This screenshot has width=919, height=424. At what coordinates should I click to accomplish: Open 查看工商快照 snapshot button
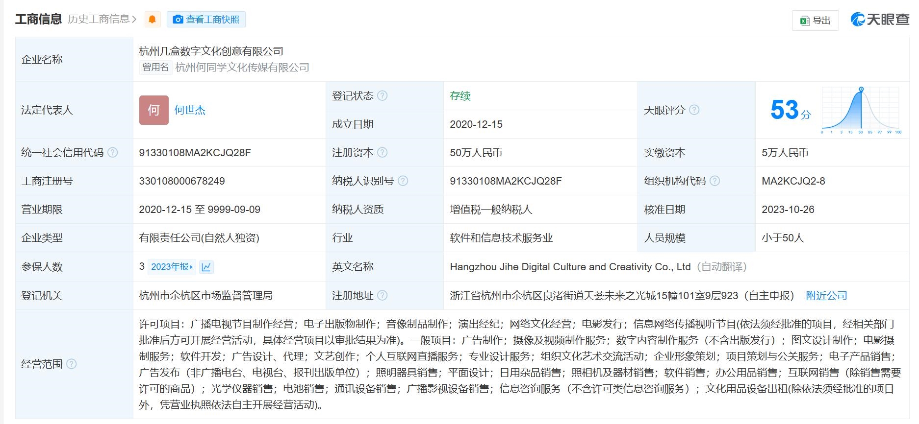(x=206, y=20)
